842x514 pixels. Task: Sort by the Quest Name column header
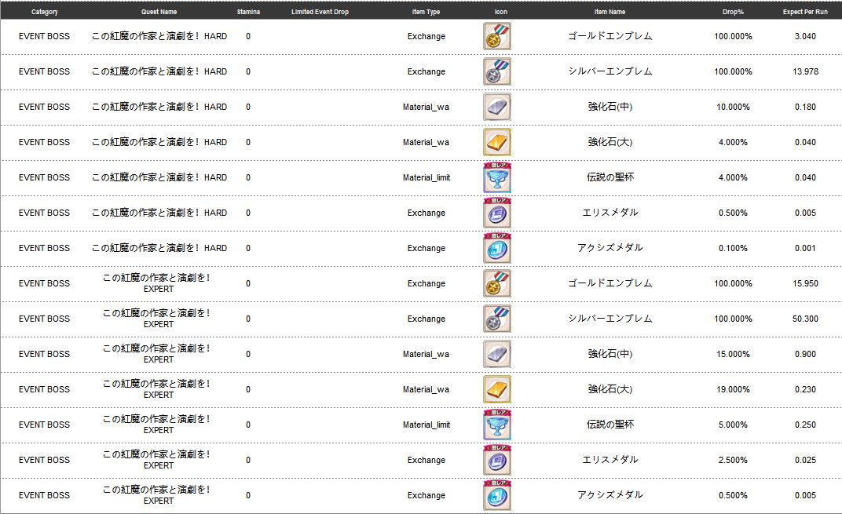pos(159,11)
